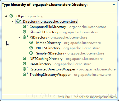Select the NIOFSDirectory entry
Screen dimensions: 119x101
[68, 48]
